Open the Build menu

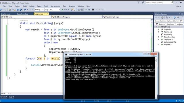click(x=25, y=6)
